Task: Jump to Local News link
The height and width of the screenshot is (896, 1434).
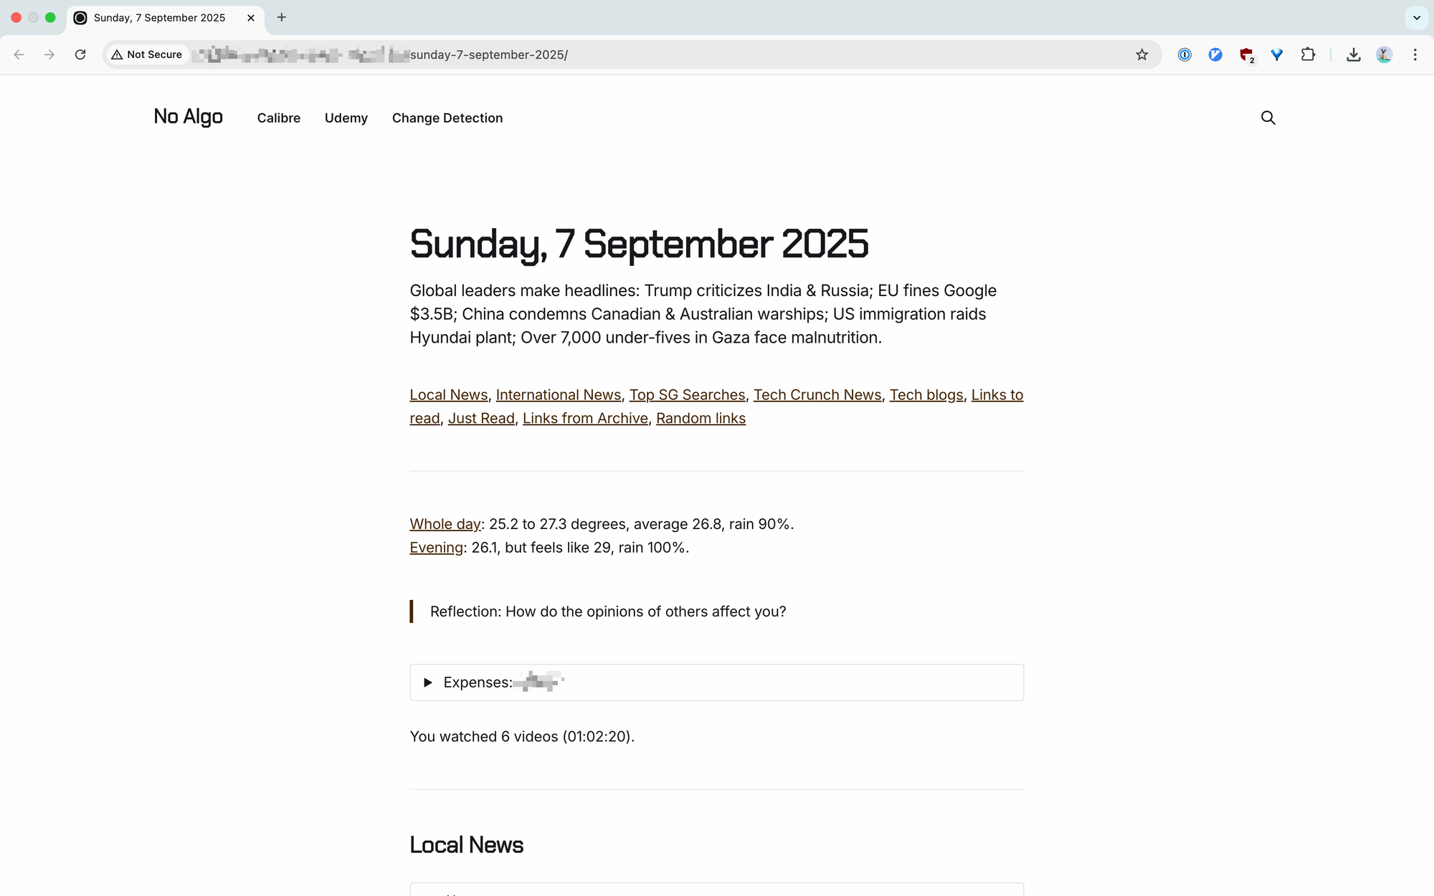Action: point(448,395)
